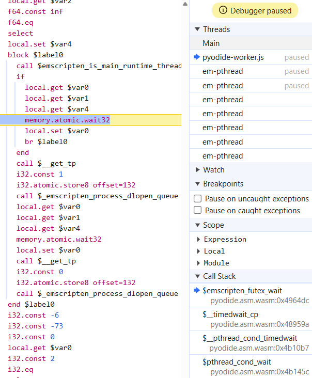Toggle Pause on caught exceptions checkbox
The width and height of the screenshot is (312, 378).
coord(197,211)
